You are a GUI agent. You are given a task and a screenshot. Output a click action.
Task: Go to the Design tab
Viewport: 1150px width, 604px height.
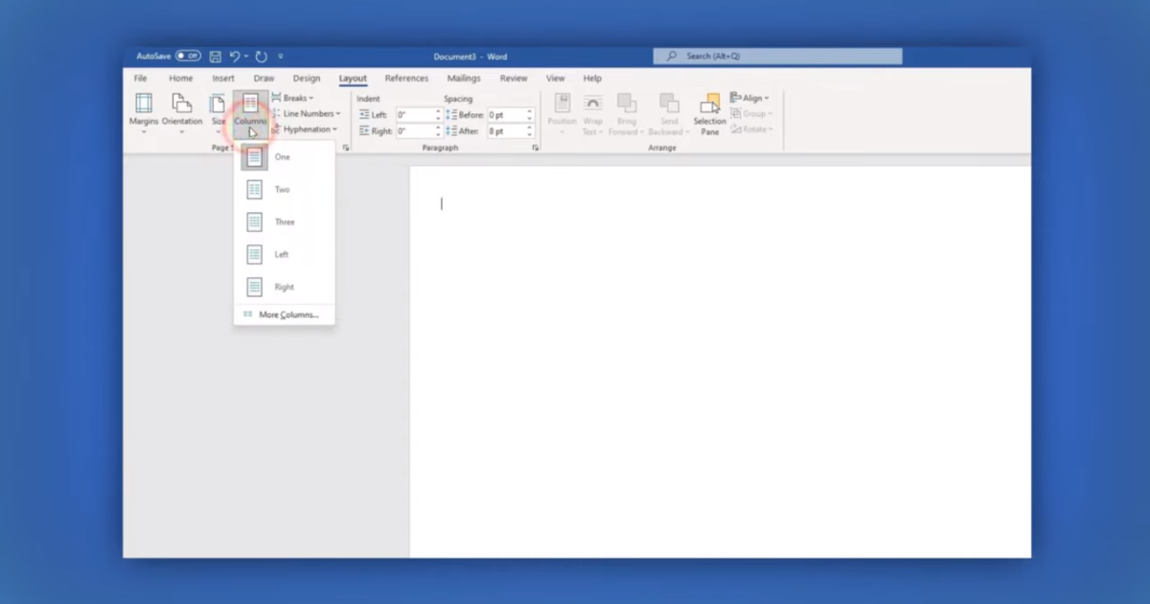(x=307, y=79)
